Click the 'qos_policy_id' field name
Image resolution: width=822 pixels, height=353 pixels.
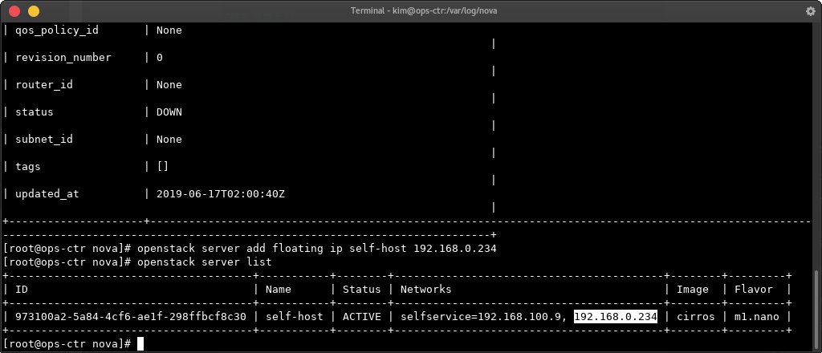[57, 30]
